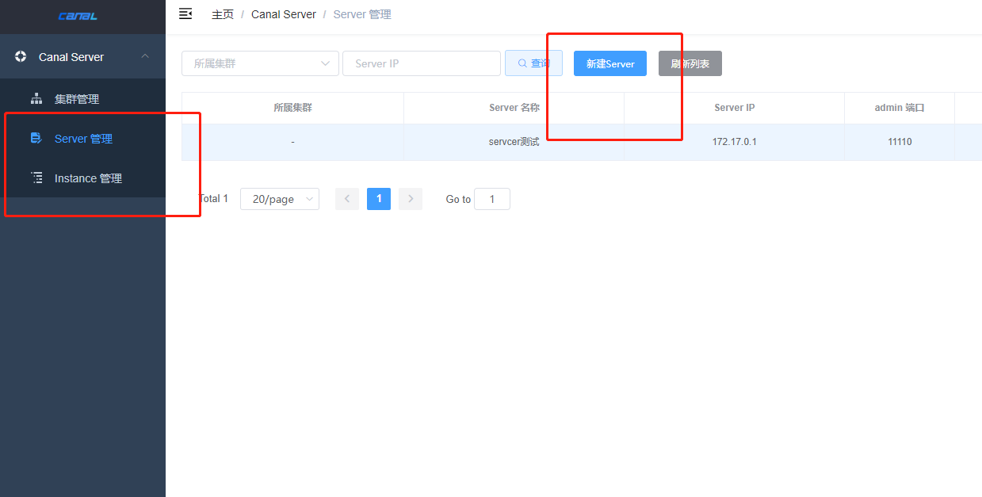Click the 11110 port cell
The height and width of the screenshot is (497, 982).
coord(900,142)
